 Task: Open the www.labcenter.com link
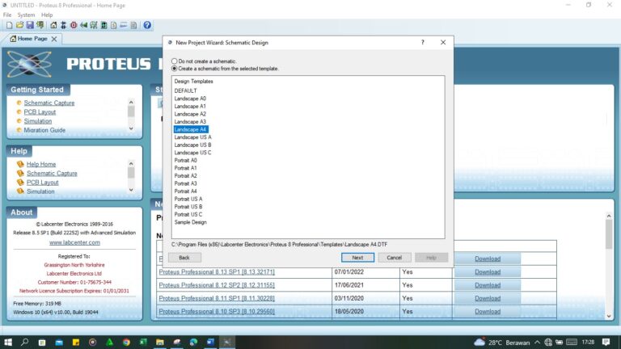click(74, 242)
